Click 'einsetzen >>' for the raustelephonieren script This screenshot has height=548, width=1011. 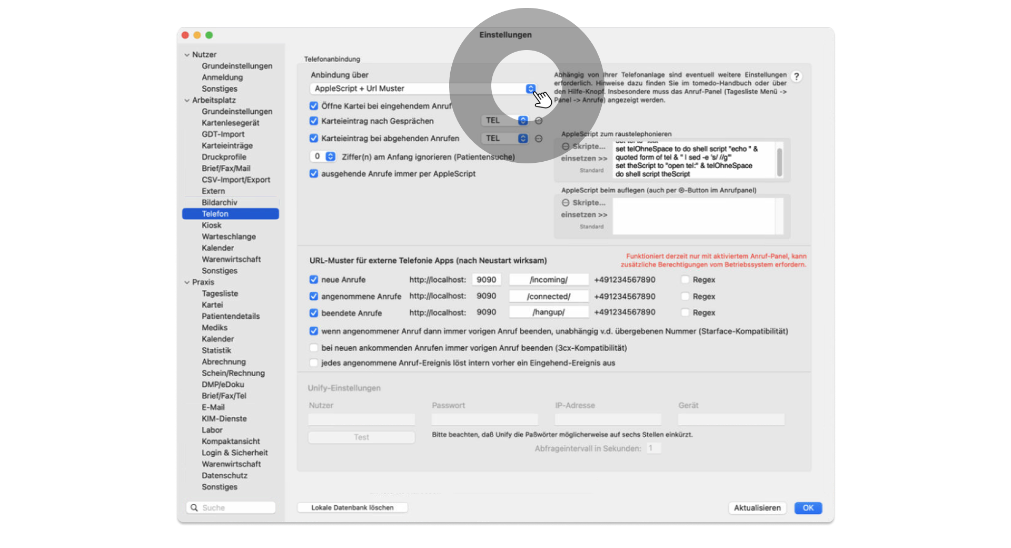(584, 159)
